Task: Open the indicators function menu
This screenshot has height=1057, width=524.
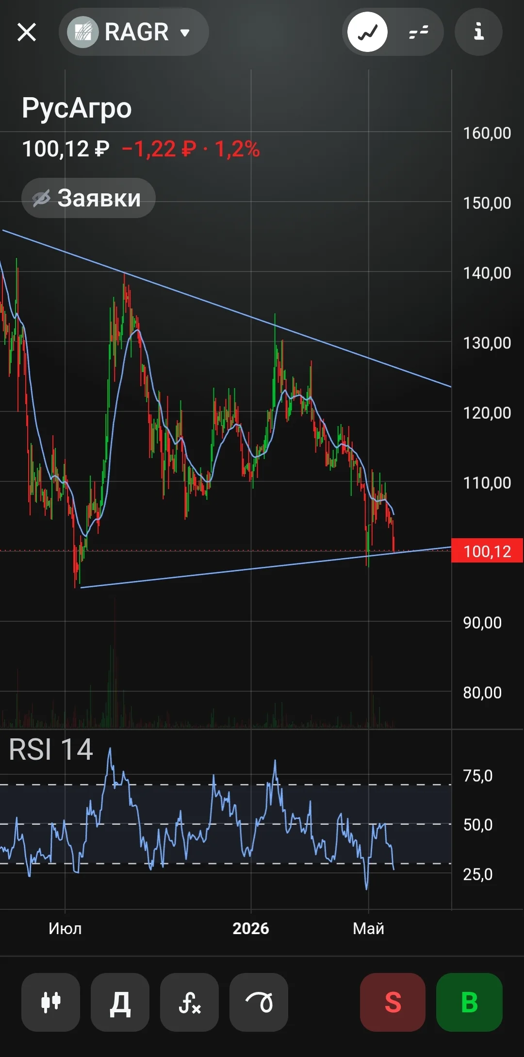Action: coord(189,1002)
